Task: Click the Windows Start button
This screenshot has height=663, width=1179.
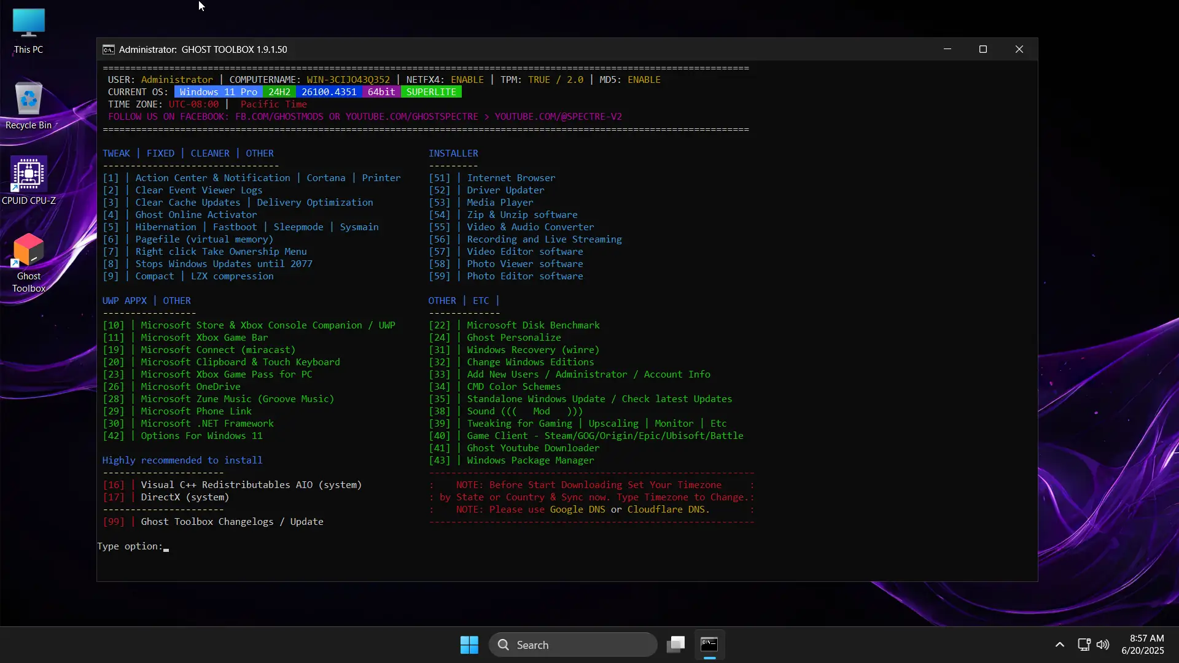Action: coord(469,645)
